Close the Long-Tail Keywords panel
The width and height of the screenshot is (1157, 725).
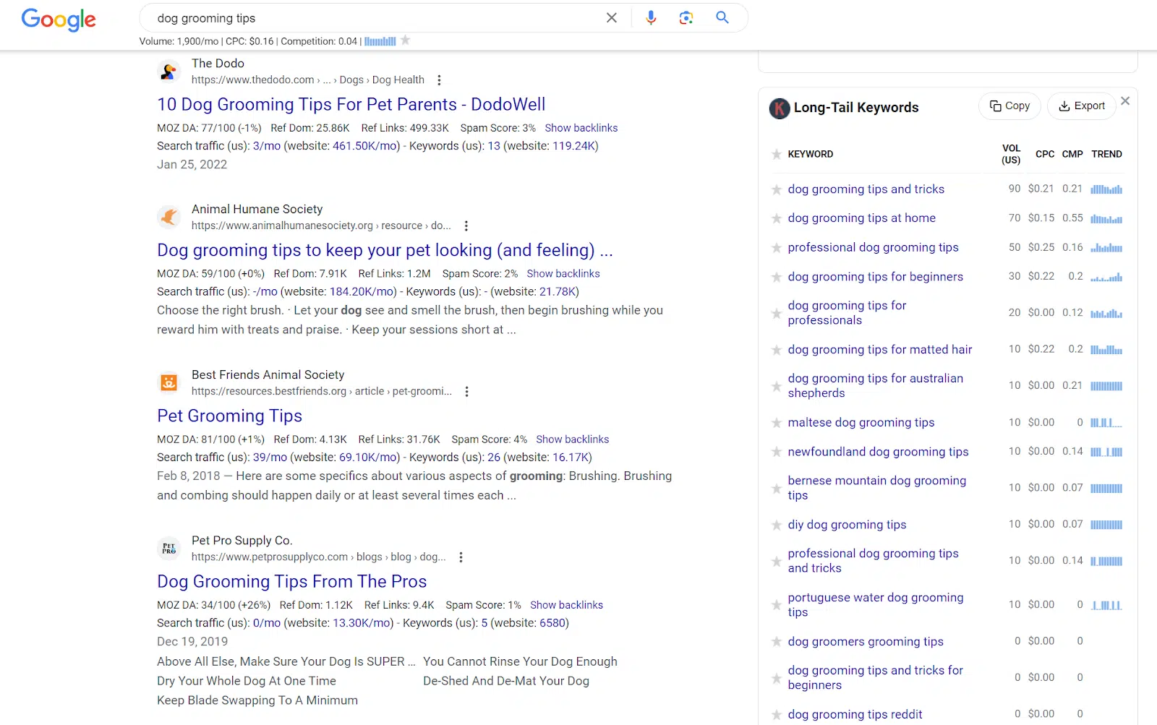pyautogui.click(x=1125, y=101)
